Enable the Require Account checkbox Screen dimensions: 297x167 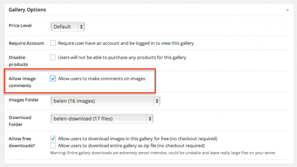click(x=53, y=43)
